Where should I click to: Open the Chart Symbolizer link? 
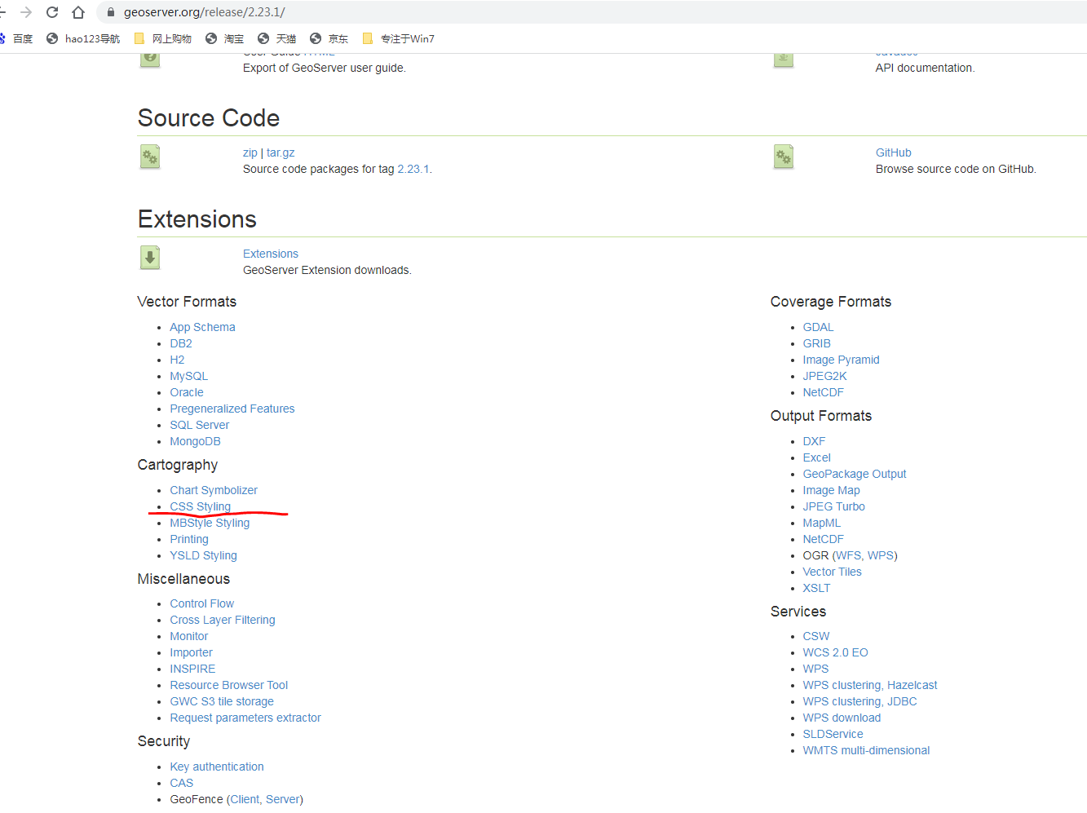pyautogui.click(x=214, y=490)
